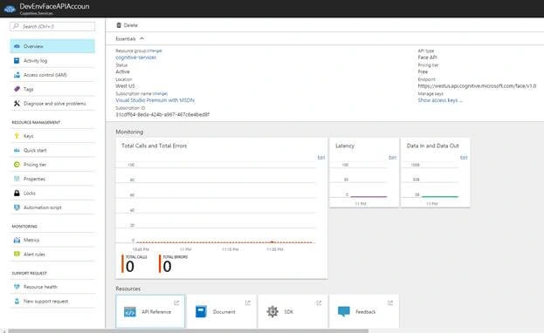Select Locks in the sidebar
The width and height of the screenshot is (544, 333).
tap(52, 193)
